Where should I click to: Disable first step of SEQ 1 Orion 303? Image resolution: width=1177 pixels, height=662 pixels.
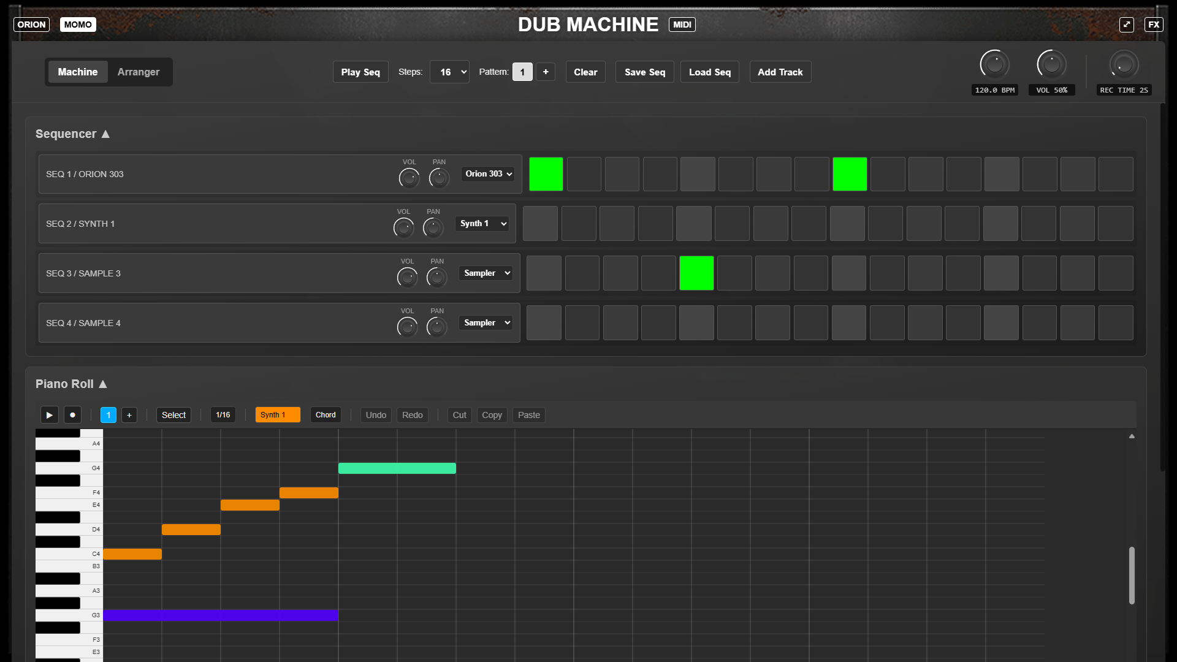click(x=546, y=174)
